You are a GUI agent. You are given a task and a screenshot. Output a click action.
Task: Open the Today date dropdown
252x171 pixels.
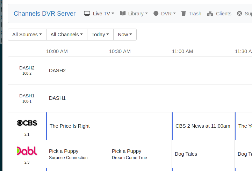click(x=100, y=35)
